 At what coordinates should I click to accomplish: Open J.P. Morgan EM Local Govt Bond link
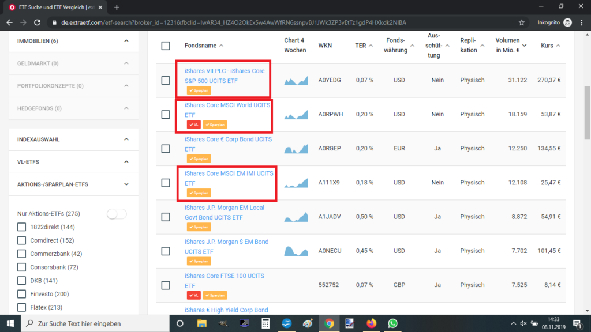(225, 212)
